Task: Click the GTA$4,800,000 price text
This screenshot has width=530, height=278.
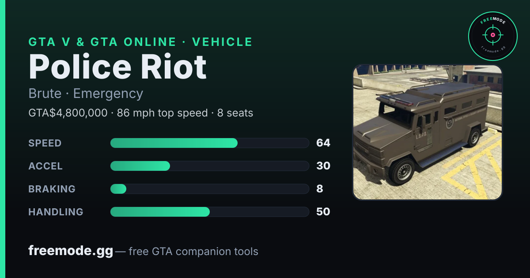Action: point(68,113)
